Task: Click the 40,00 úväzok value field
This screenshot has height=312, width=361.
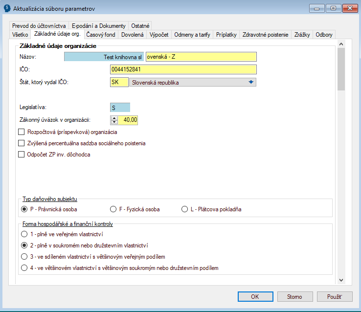Action: pyautogui.click(x=128, y=120)
